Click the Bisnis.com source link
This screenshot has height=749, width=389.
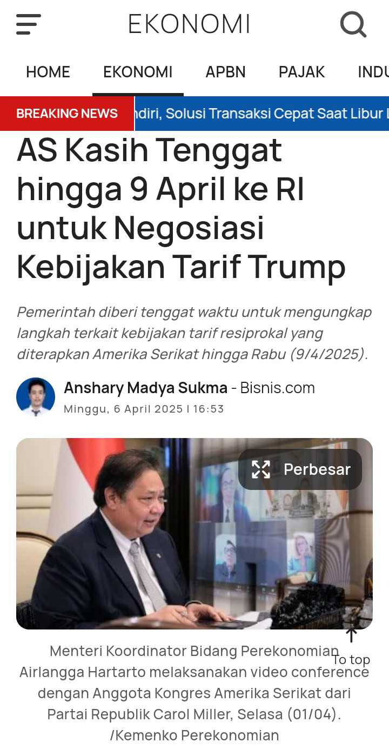click(277, 388)
